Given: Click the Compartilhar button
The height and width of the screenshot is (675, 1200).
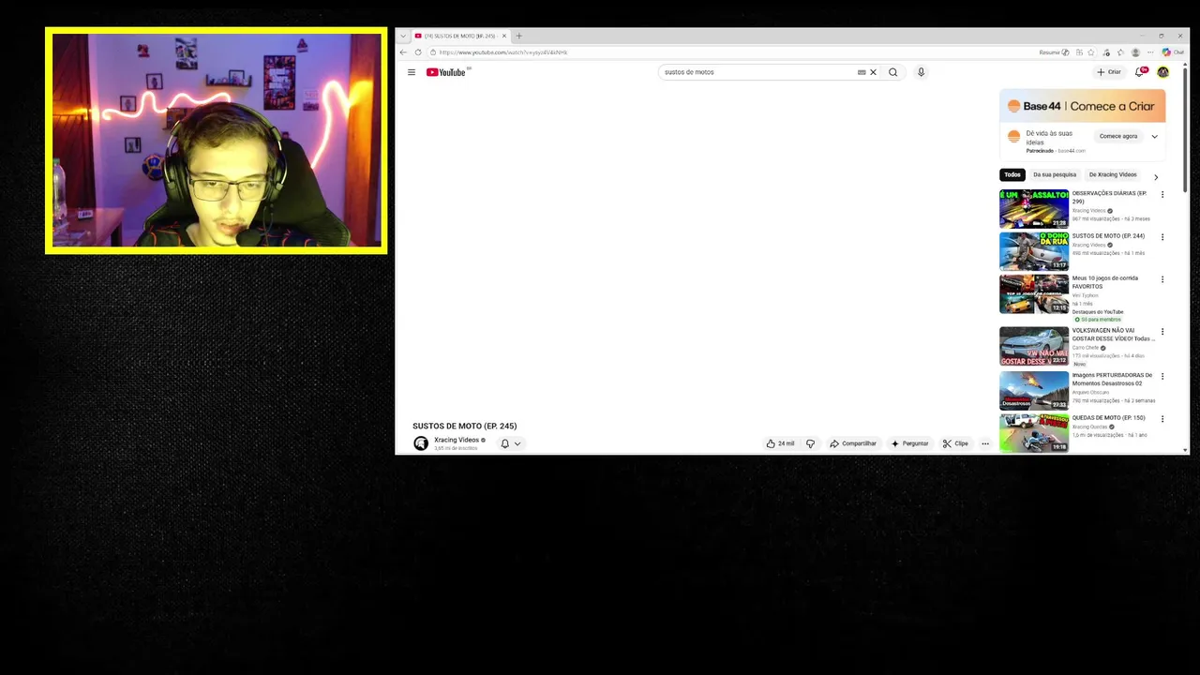Looking at the screenshot, I should 853,443.
